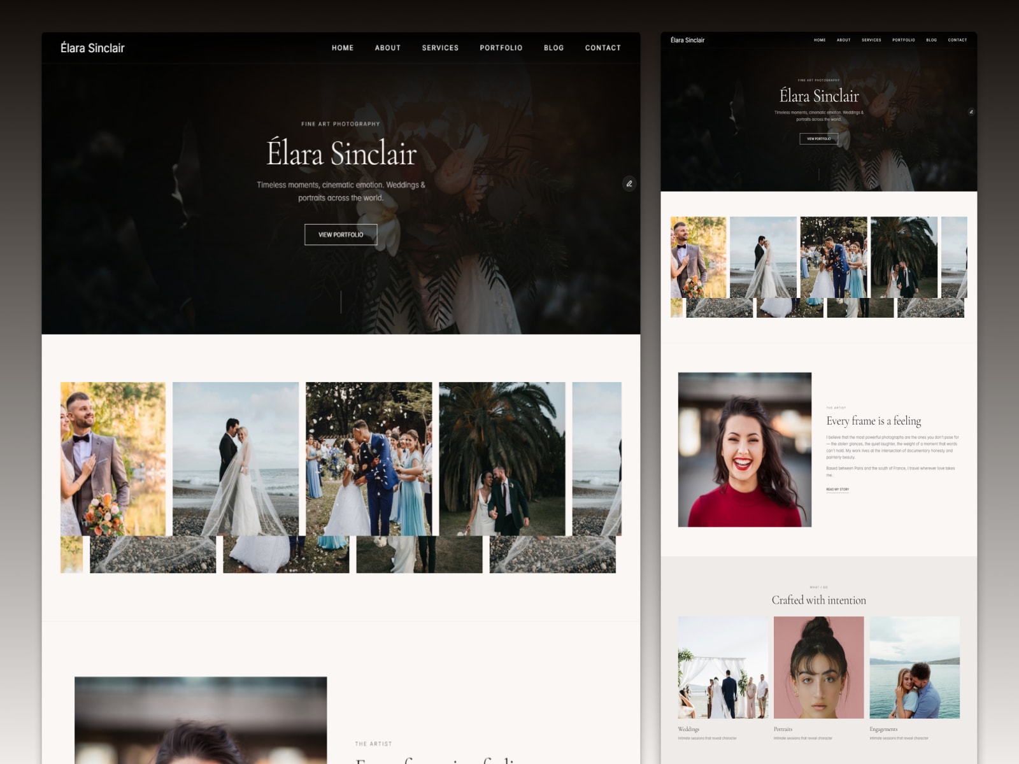Click the large Élara Sinclair hero title, left window

[x=341, y=153]
